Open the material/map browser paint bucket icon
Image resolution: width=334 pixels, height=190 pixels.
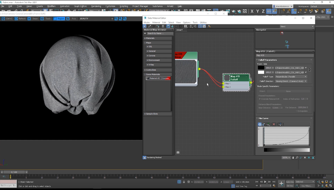(210, 26)
